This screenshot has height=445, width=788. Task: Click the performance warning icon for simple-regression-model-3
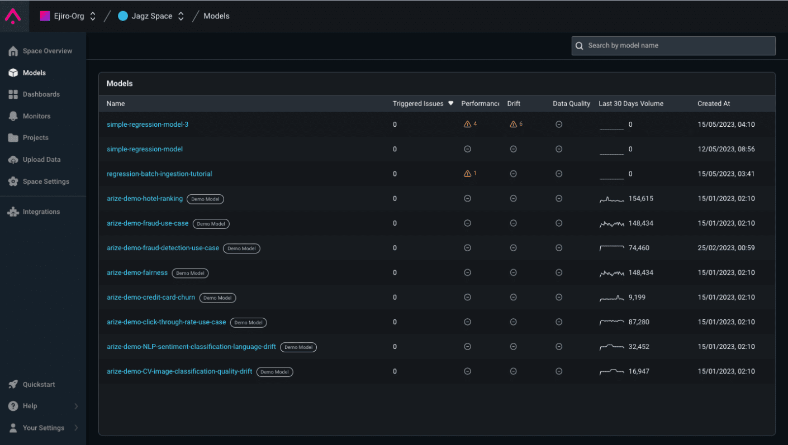(x=467, y=125)
